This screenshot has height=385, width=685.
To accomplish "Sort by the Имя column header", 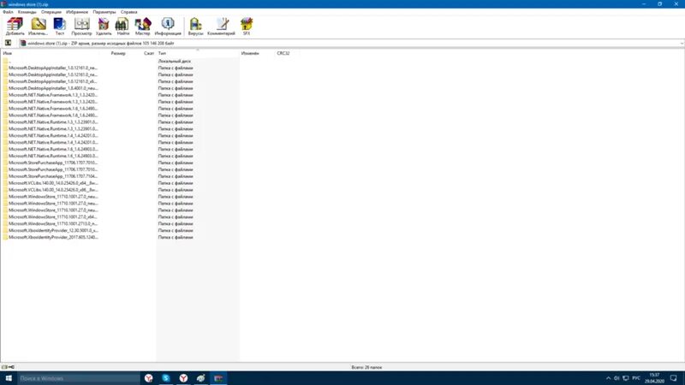I will point(8,53).
